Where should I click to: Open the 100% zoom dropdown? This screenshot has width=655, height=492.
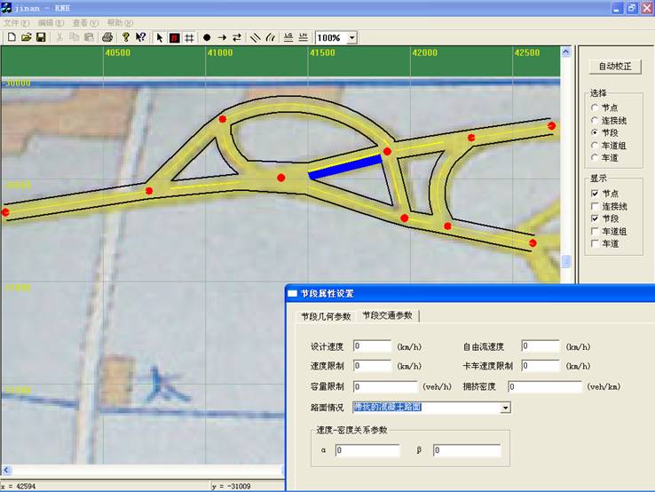coord(352,38)
